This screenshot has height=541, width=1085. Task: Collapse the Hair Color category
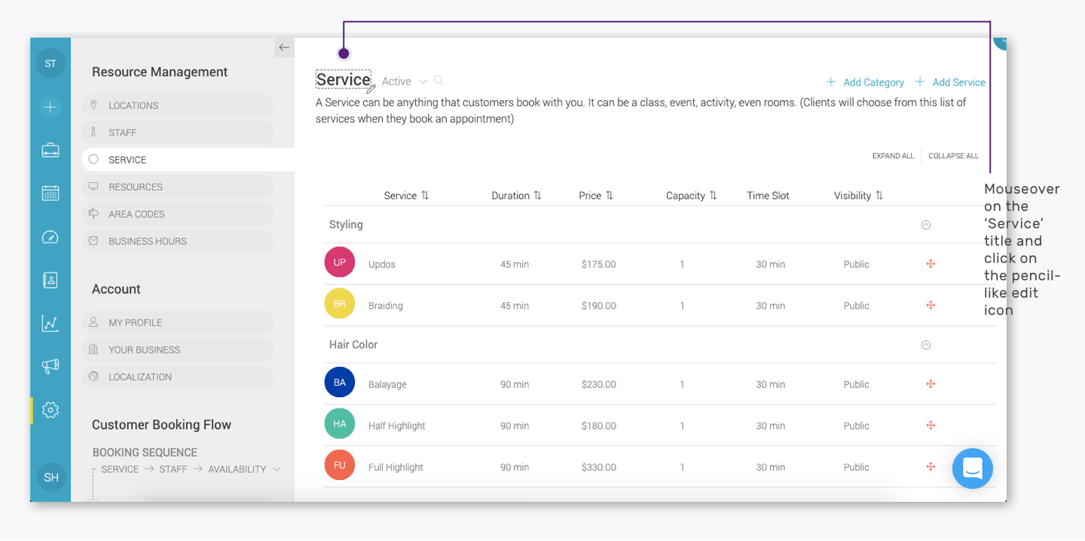(x=926, y=345)
